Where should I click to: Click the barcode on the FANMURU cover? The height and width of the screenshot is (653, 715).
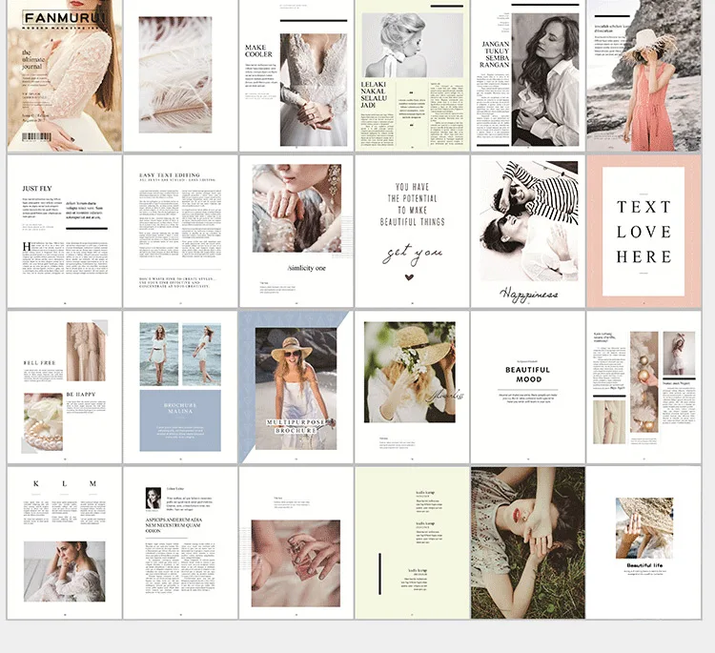(x=35, y=137)
